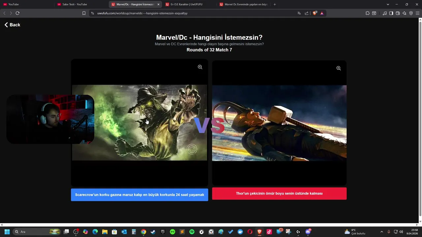Open Brave VPN shield icon
This screenshot has height=237, width=422.
pos(411,13)
